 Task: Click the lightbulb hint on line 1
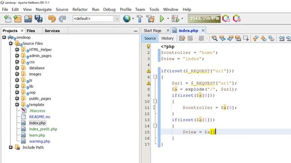click(148, 46)
